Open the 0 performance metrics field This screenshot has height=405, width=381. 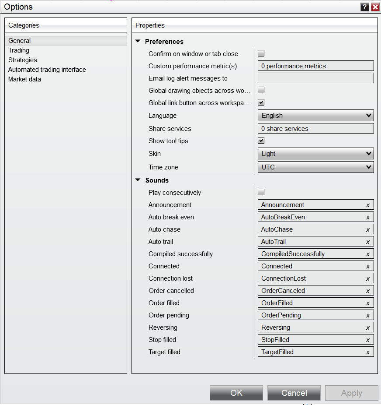[316, 66]
